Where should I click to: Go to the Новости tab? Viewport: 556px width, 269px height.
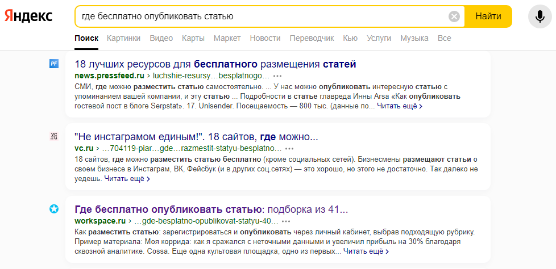[265, 38]
